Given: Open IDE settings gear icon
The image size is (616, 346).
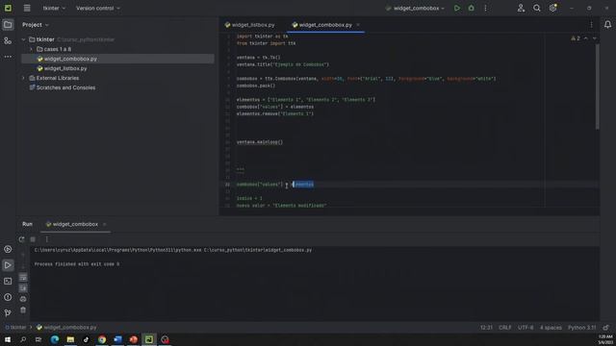Looking at the screenshot, I should pos(552,8).
